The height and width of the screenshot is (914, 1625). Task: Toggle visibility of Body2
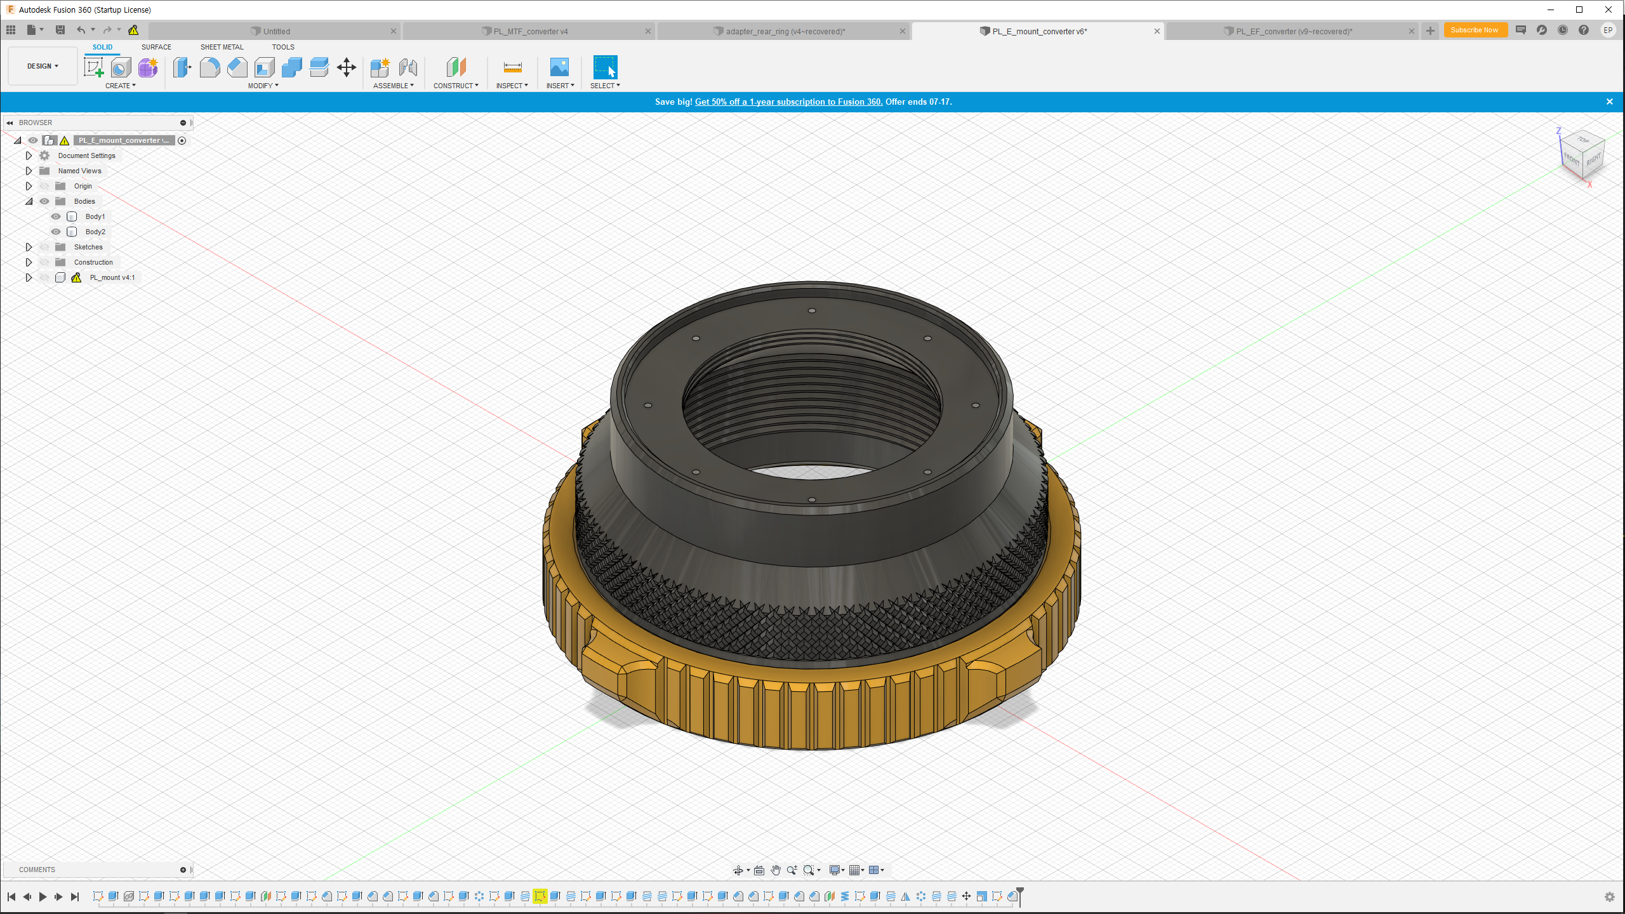(56, 232)
